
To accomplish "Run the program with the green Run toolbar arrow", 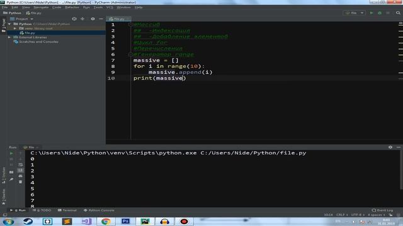I will [x=372, y=13].
